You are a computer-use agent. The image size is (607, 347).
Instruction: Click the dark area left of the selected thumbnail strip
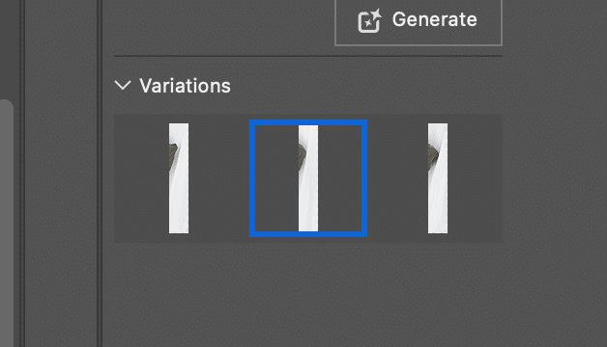(276, 178)
